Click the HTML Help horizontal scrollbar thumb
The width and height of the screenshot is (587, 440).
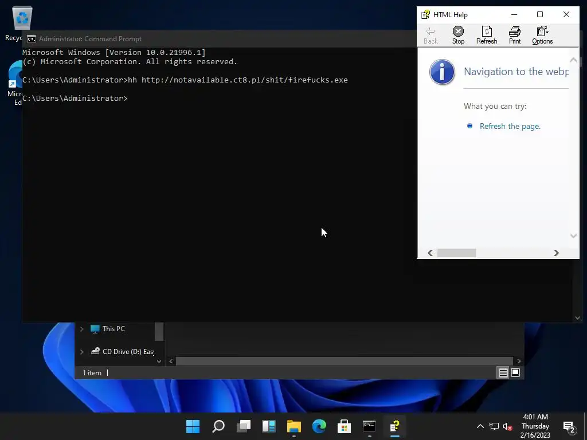point(456,253)
